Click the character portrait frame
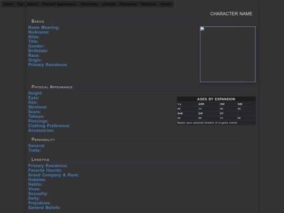The image size is (284, 213). pyautogui.click(x=228, y=54)
